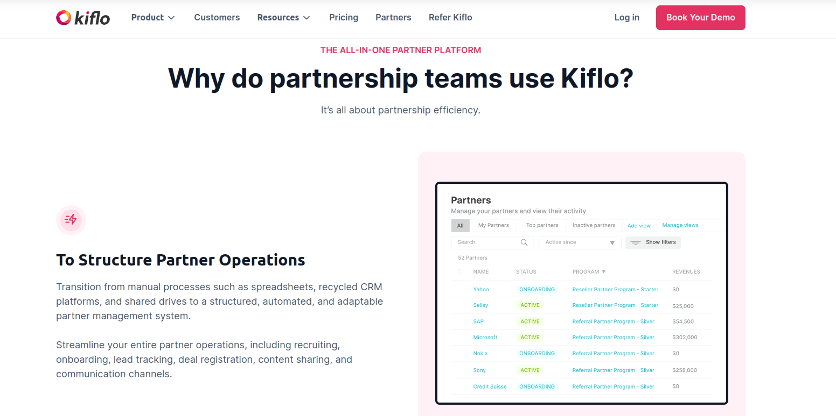Click the search magnifier icon in Partners panel

pos(524,242)
